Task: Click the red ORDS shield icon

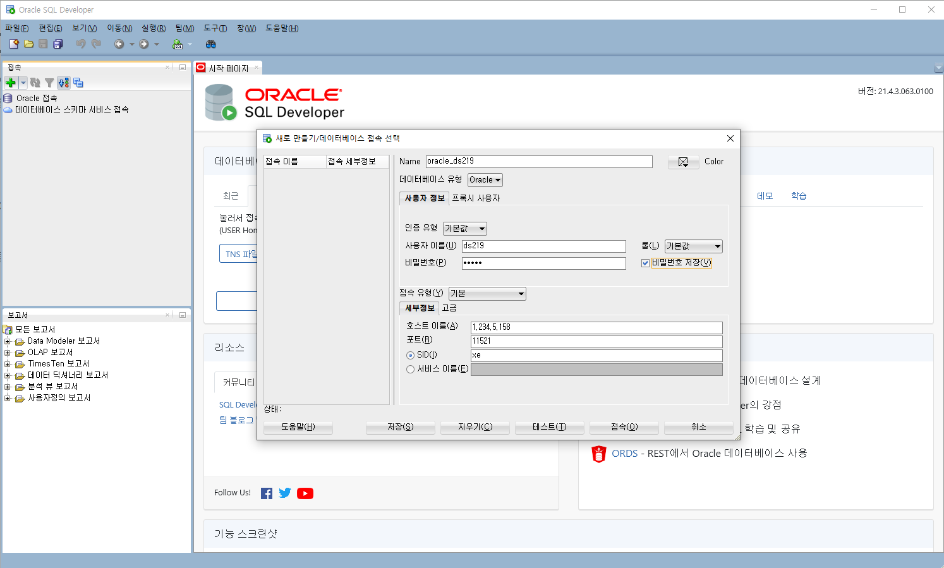Action: tap(598, 454)
